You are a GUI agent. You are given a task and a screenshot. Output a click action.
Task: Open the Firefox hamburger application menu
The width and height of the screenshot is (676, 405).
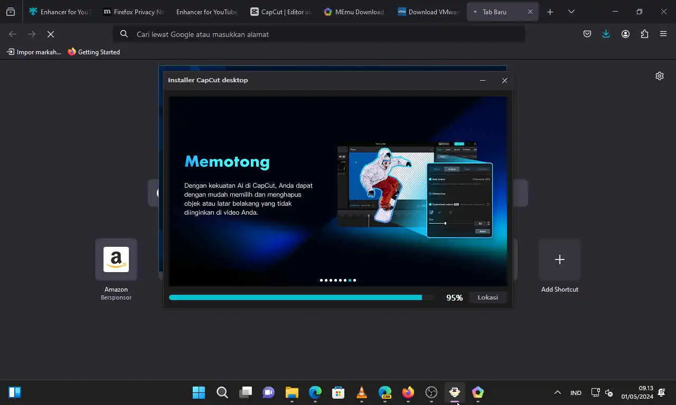point(663,34)
